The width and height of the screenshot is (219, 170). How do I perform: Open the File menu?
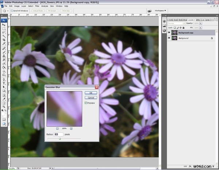[6, 6]
